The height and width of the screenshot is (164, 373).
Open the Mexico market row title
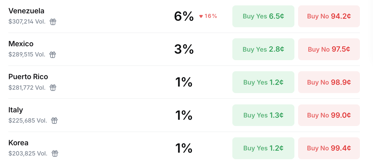[x=21, y=44]
